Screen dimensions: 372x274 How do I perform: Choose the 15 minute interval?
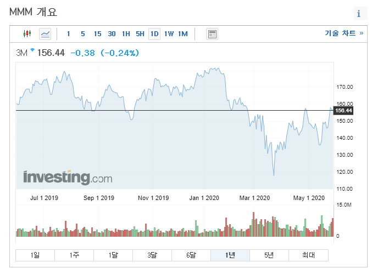pyautogui.click(x=97, y=34)
